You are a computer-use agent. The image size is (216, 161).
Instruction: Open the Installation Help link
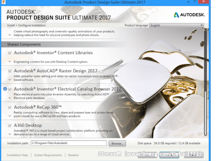[17, 155]
